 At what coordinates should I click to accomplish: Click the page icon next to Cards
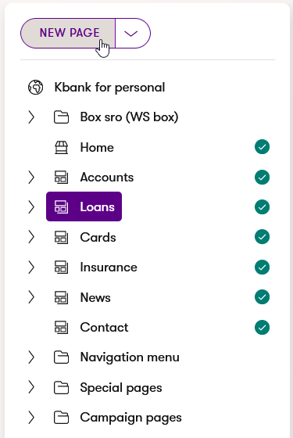(61, 237)
